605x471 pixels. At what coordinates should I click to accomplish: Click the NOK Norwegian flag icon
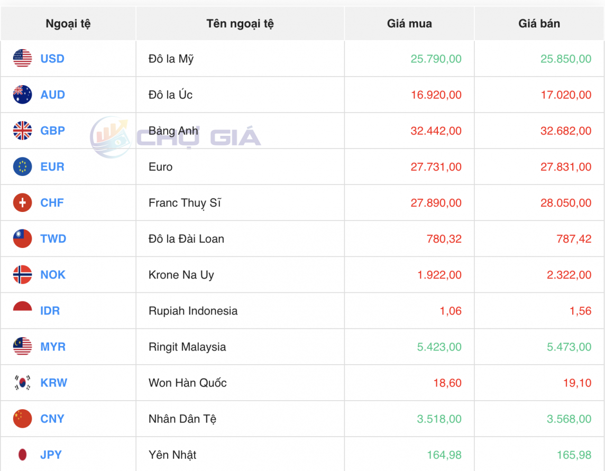click(x=23, y=274)
